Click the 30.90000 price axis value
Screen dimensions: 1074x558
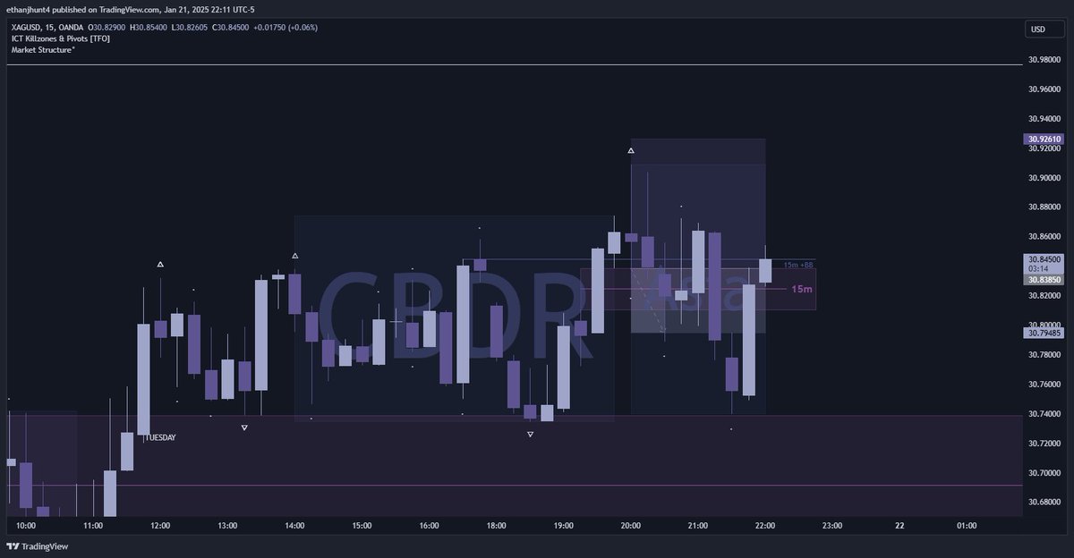pos(1044,178)
